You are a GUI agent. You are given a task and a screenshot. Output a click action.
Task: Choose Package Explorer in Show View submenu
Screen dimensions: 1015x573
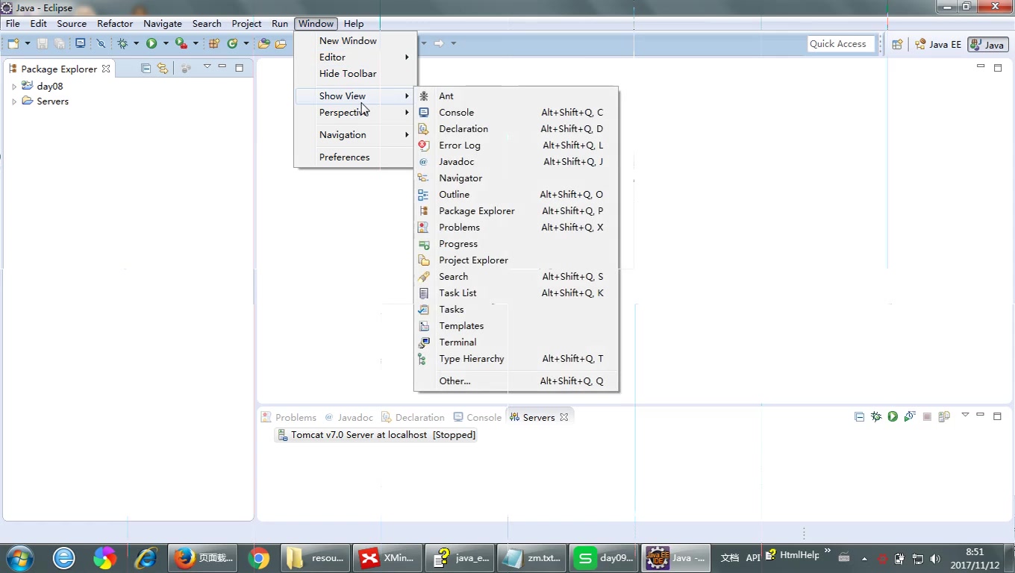[x=516, y=211]
